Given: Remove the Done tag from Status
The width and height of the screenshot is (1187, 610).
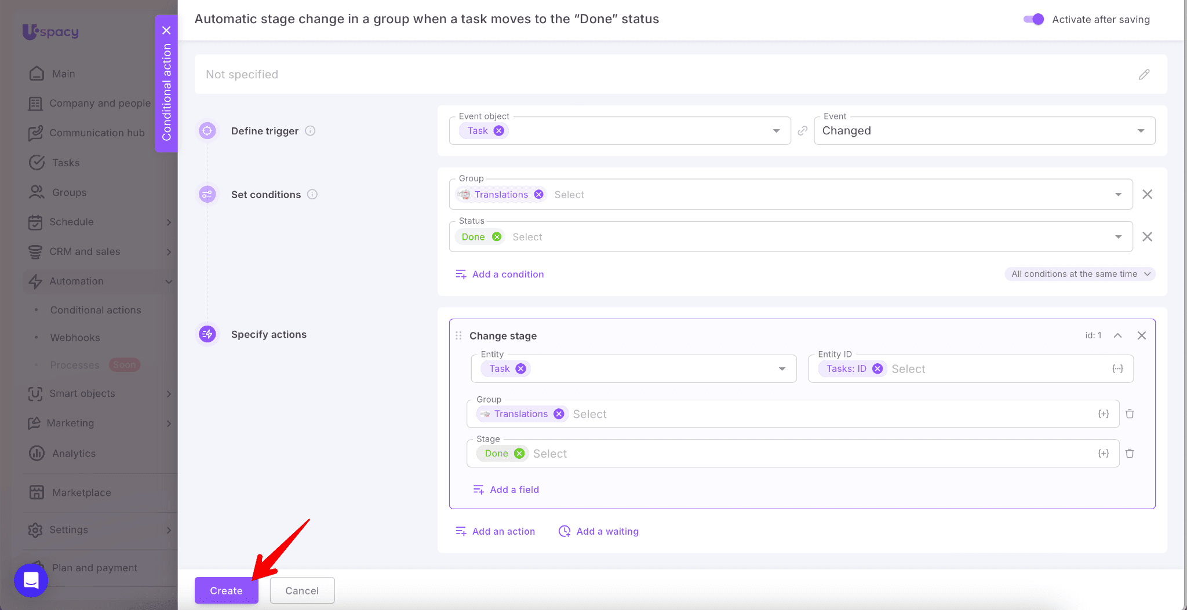Looking at the screenshot, I should click(497, 237).
